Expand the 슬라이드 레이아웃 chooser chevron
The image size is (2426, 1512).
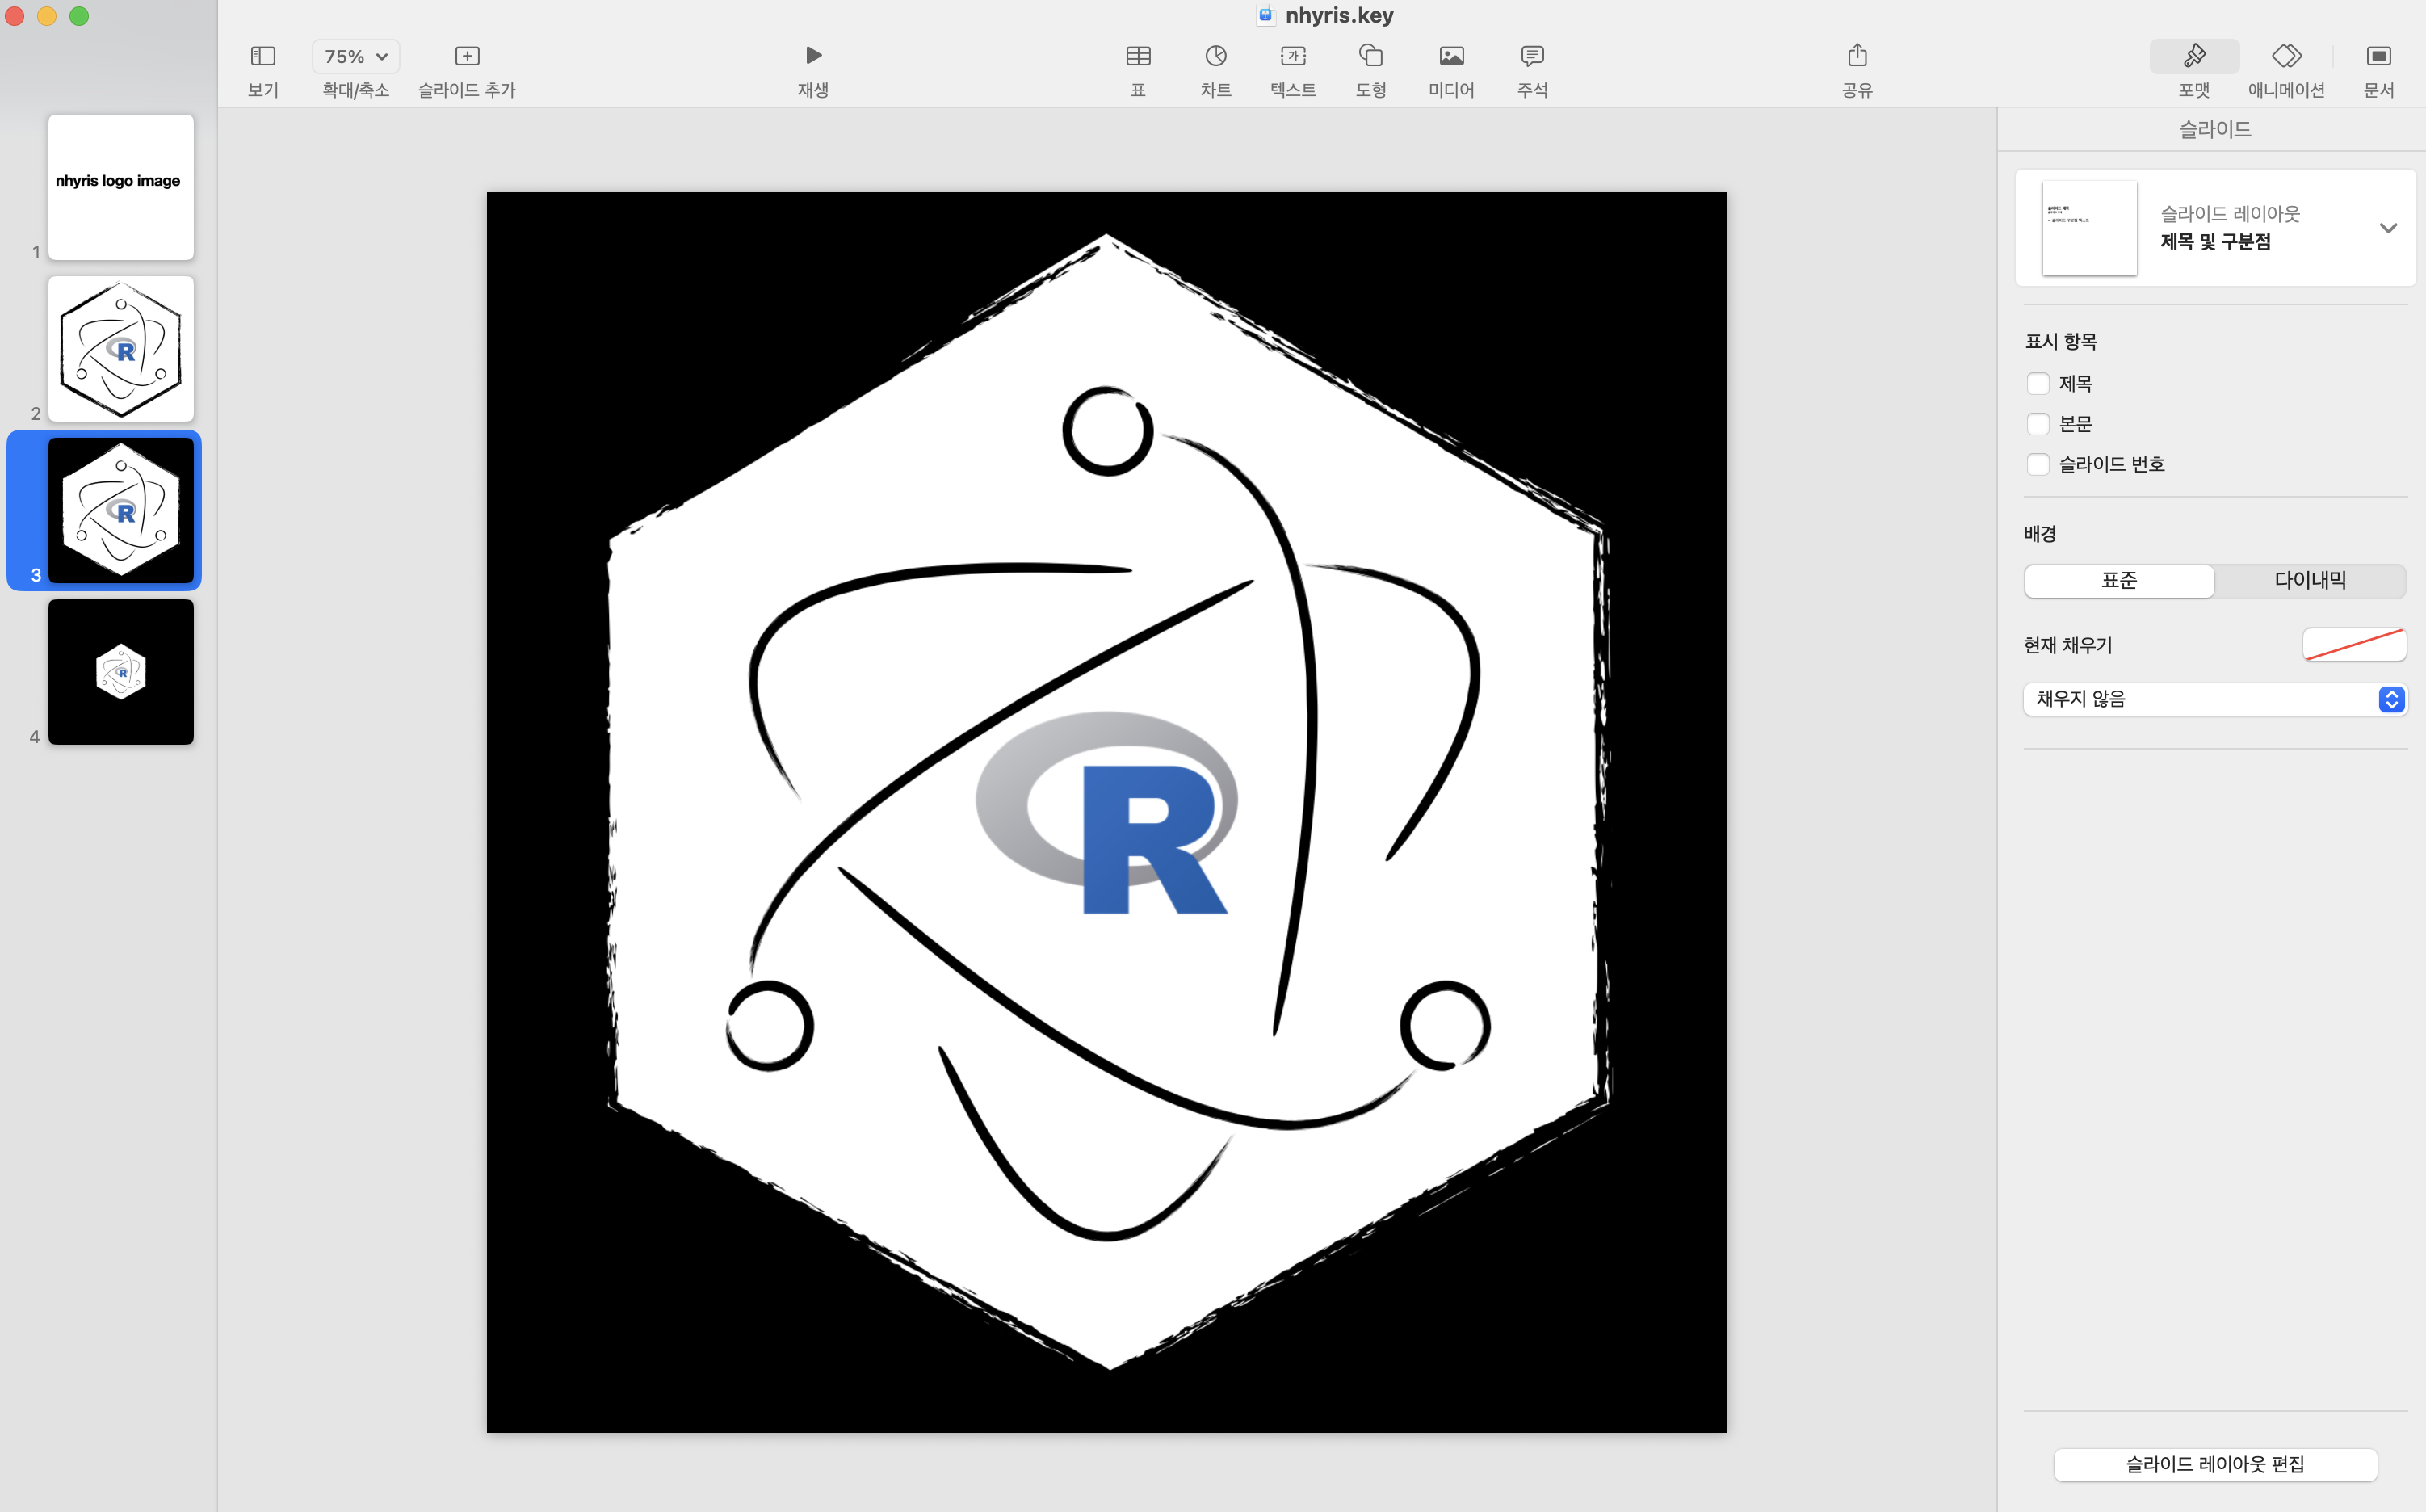coord(2388,228)
